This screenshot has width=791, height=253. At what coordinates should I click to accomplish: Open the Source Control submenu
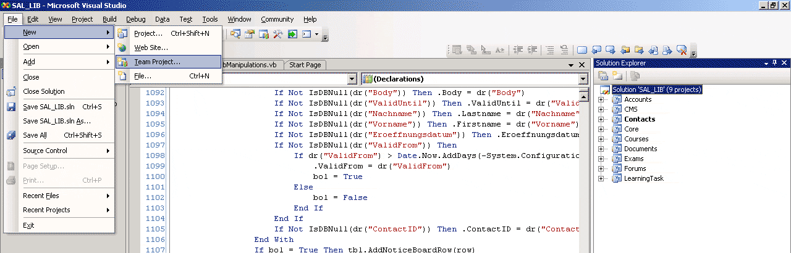click(59, 151)
